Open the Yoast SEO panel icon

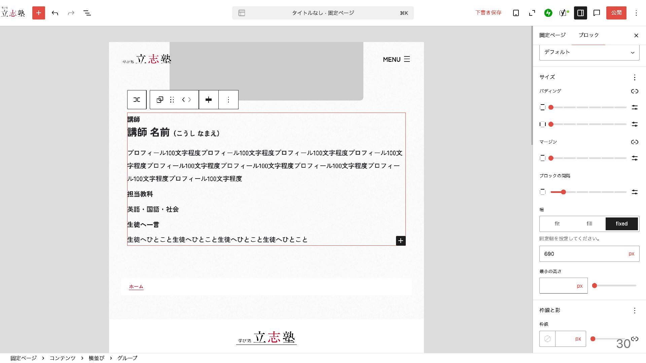click(x=564, y=13)
